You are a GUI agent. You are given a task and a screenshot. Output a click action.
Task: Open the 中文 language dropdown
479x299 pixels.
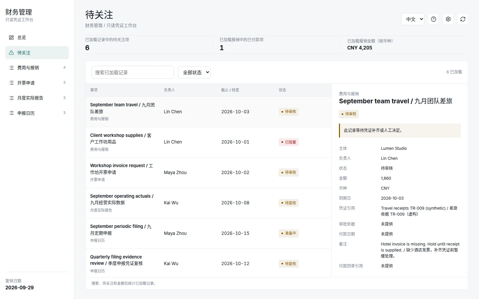413,19
